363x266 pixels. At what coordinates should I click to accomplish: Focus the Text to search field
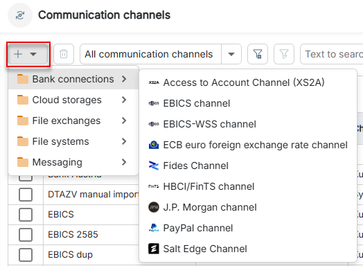pyautogui.click(x=332, y=54)
